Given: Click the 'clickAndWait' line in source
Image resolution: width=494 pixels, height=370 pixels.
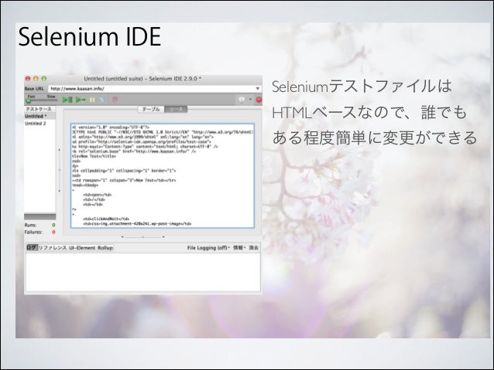Looking at the screenshot, I should click(106, 219).
